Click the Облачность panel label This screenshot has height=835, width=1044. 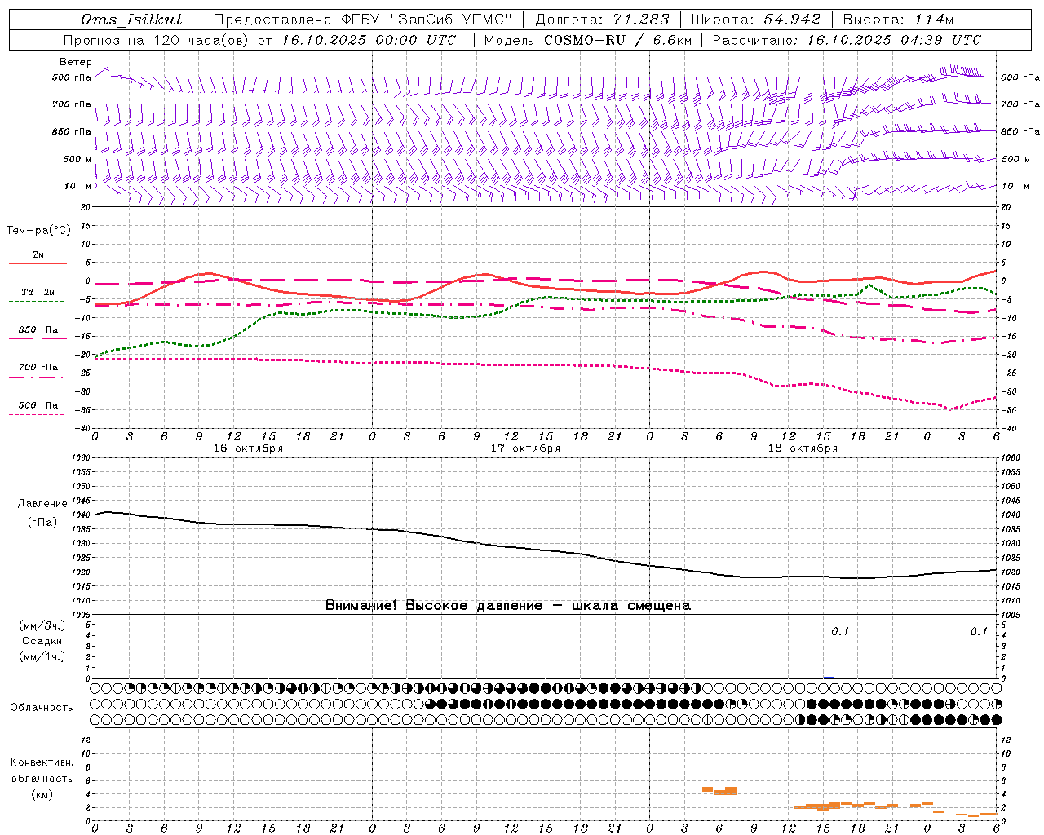click(42, 708)
